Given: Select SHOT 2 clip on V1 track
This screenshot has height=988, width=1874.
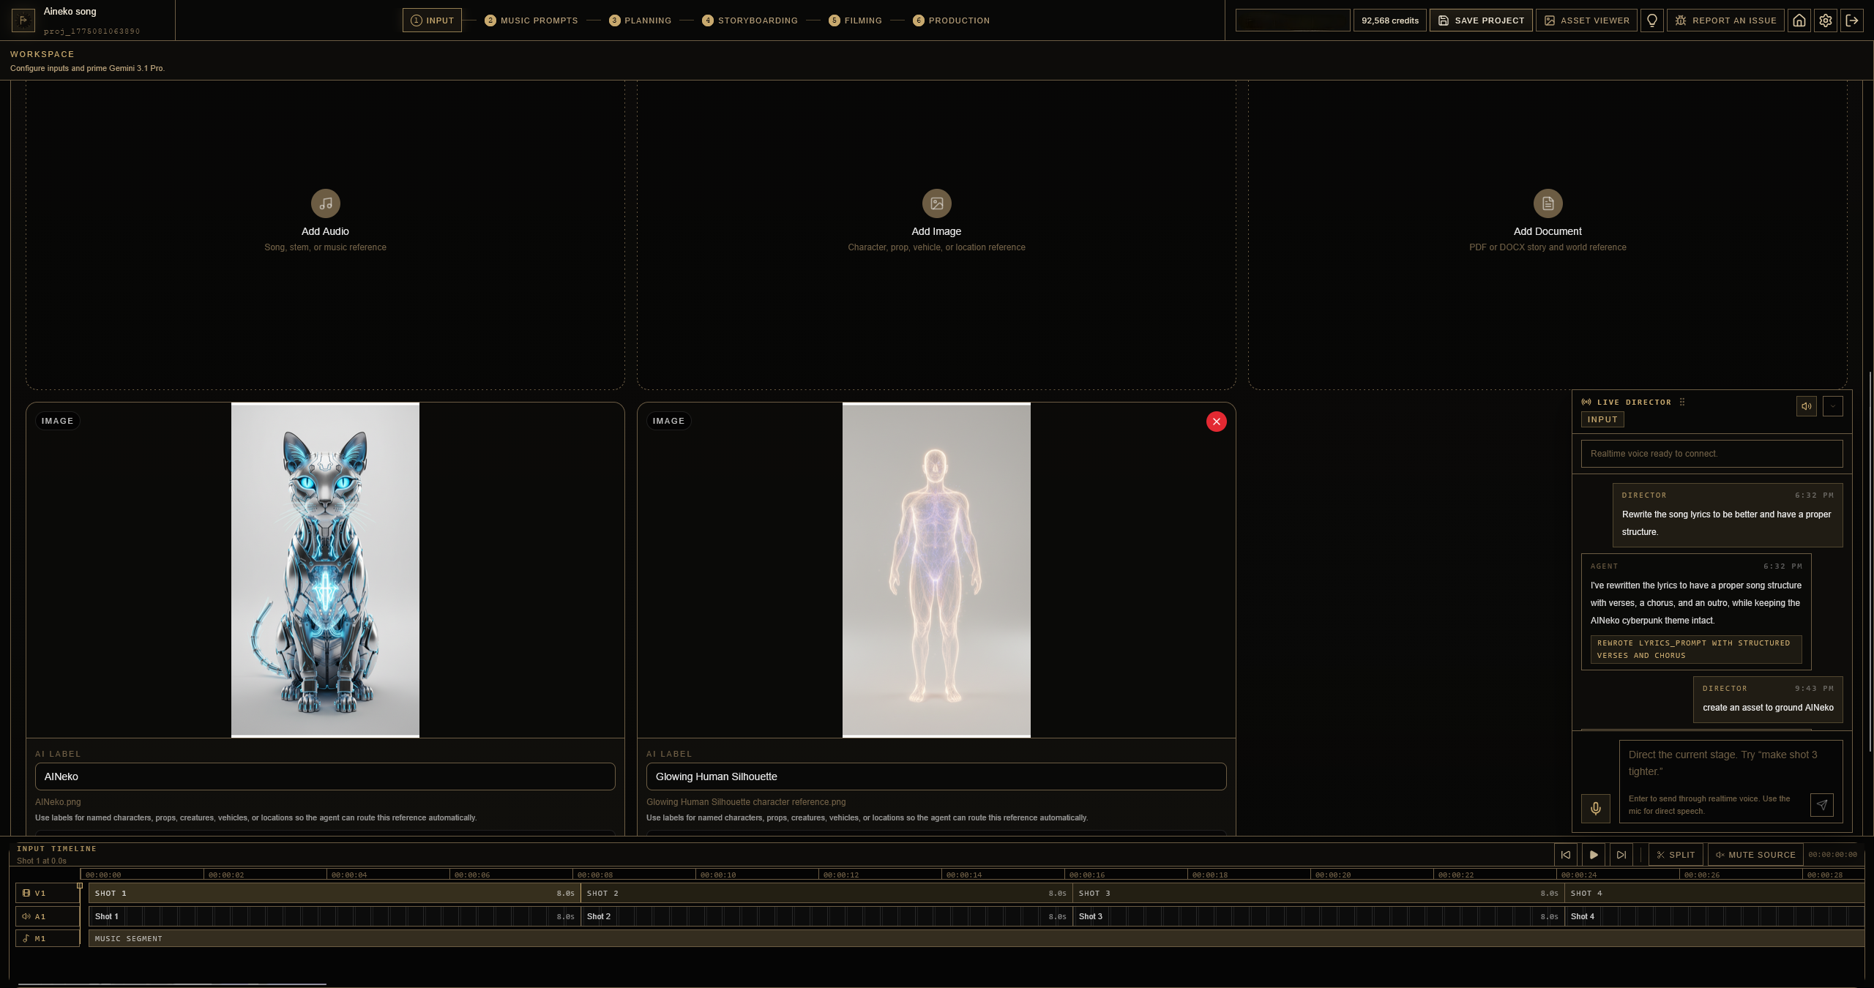Looking at the screenshot, I should pos(826,893).
